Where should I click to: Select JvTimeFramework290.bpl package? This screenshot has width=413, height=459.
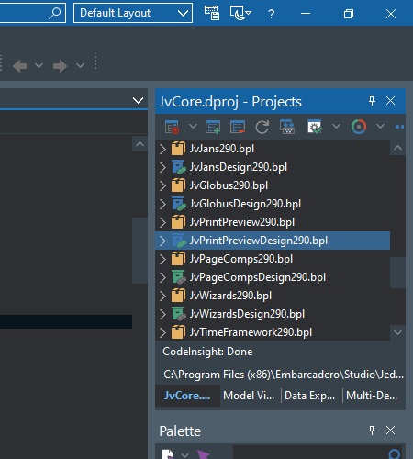pyautogui.click(x=251, y=332)
